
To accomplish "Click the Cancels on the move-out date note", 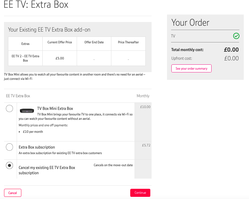I will coord(113,165).
